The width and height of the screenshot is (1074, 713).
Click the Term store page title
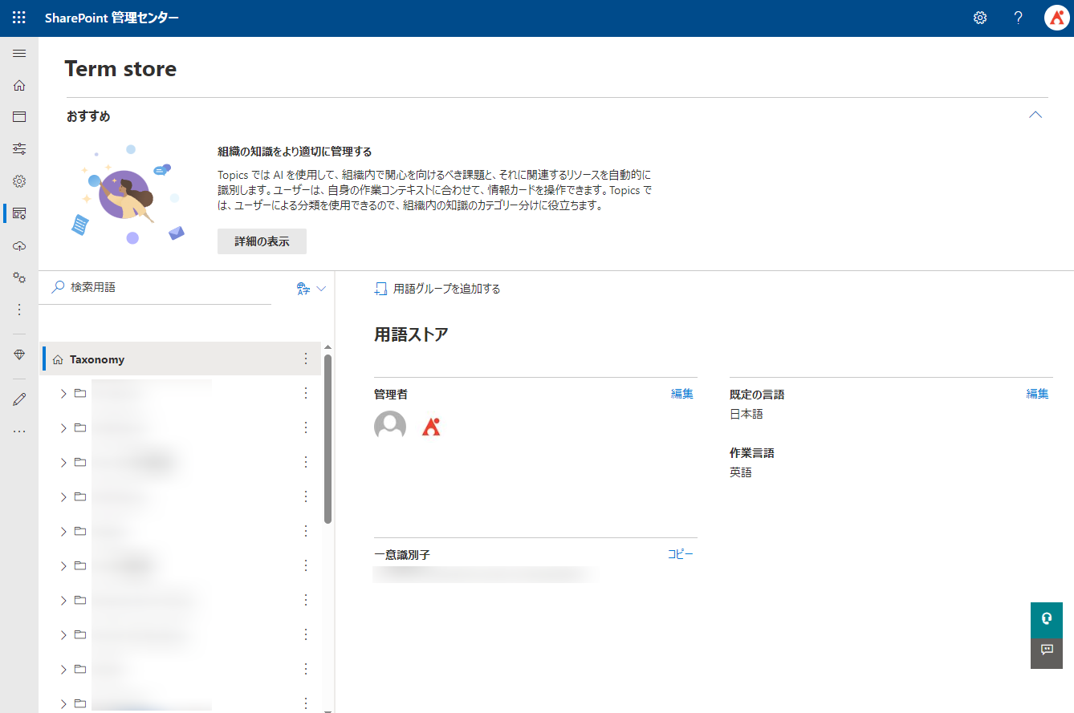120,69
